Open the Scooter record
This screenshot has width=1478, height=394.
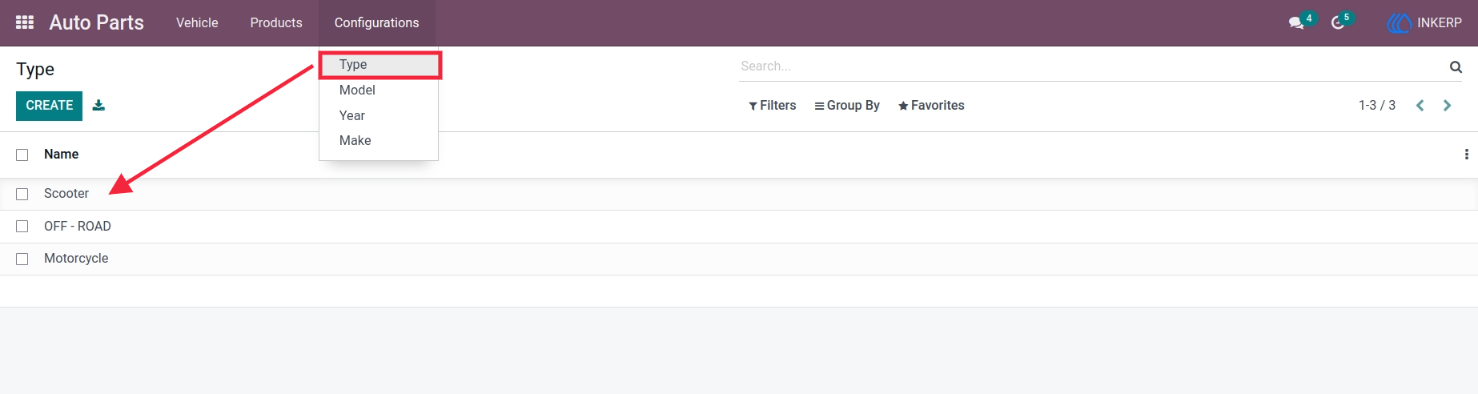(x=66, y=194)
